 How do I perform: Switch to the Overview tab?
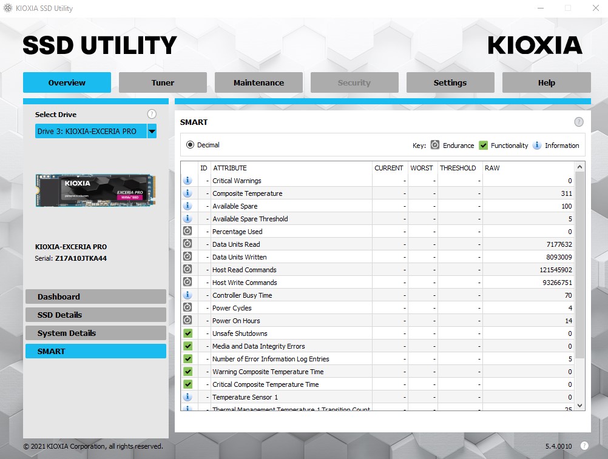[67, 82]
